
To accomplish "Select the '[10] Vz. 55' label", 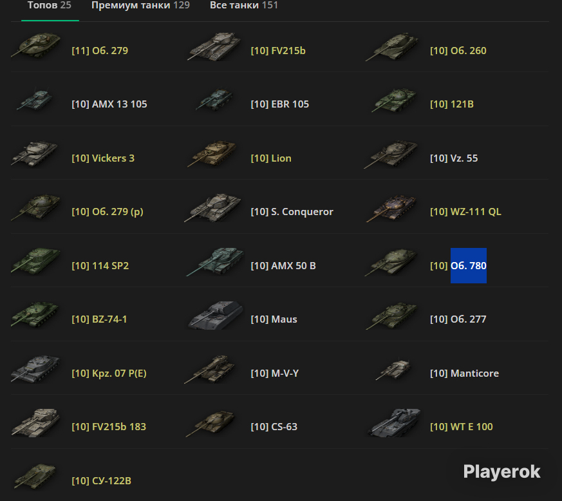I will coord(454,158).
